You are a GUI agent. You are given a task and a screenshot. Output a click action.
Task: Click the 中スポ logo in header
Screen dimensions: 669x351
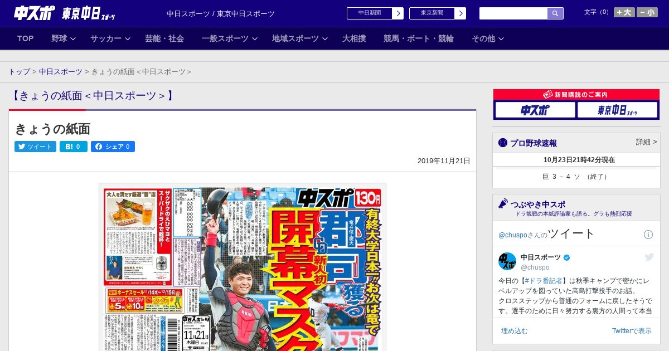tap(35, 13)
